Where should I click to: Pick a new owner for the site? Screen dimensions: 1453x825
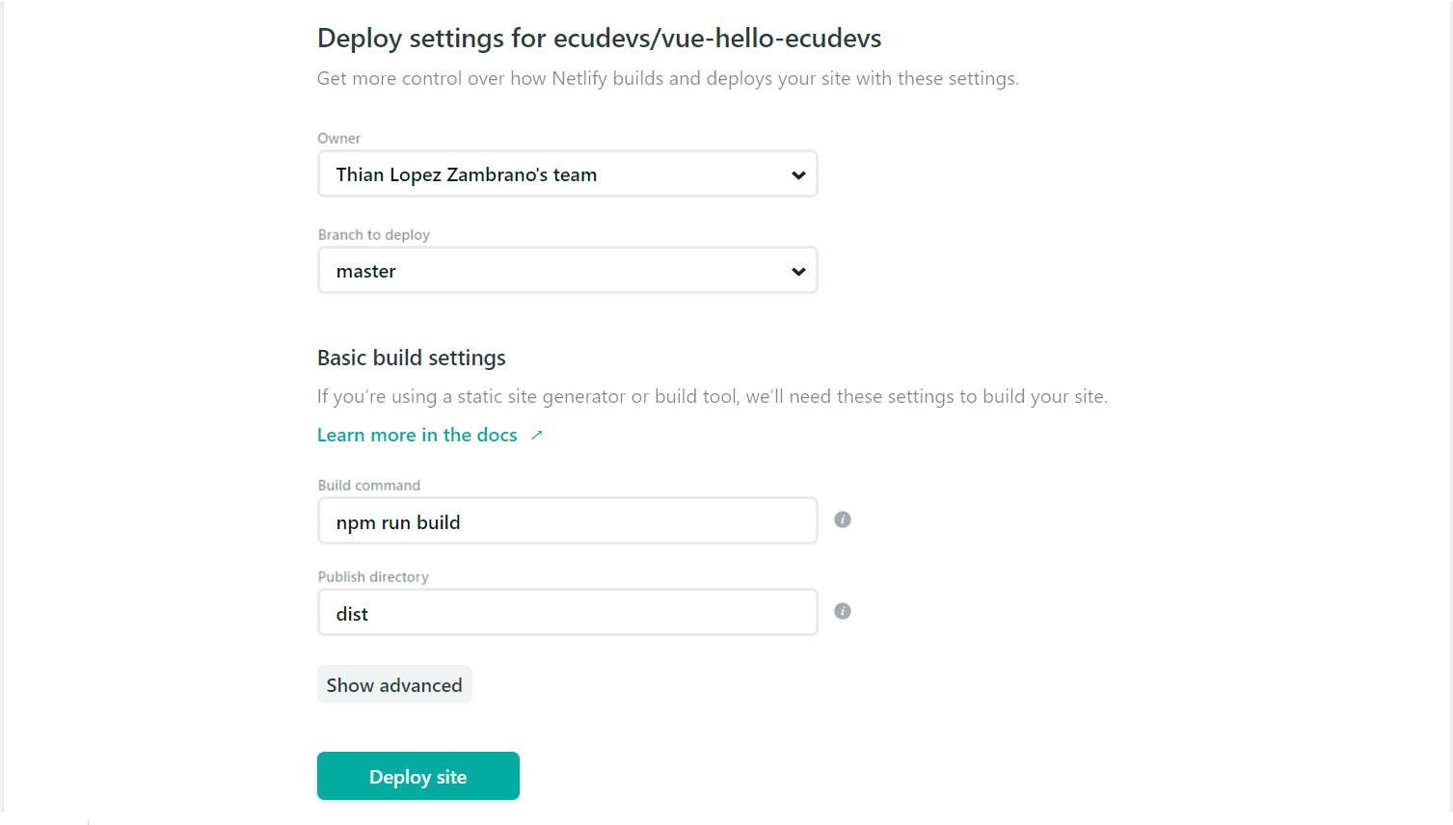pyautogui.click(x=567, y=173)
